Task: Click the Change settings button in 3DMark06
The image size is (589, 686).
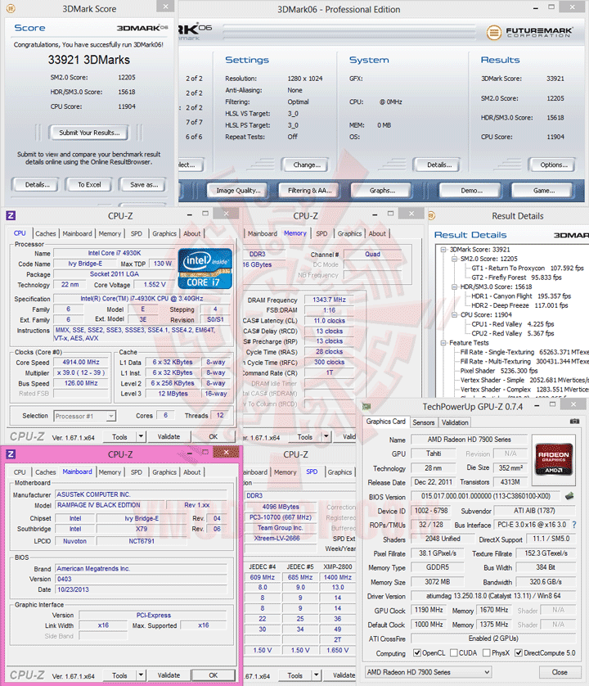Action: pyautogui.click(x=307, y=165)
